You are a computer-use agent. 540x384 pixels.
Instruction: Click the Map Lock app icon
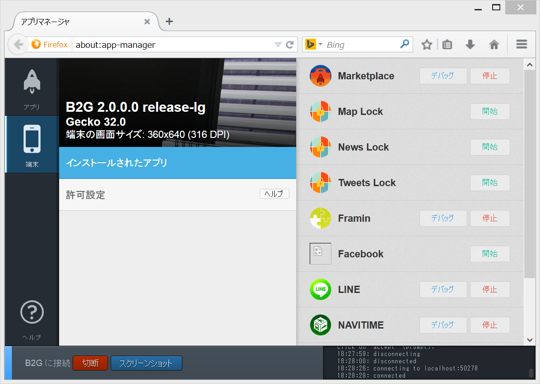click(x=320, y=111)
